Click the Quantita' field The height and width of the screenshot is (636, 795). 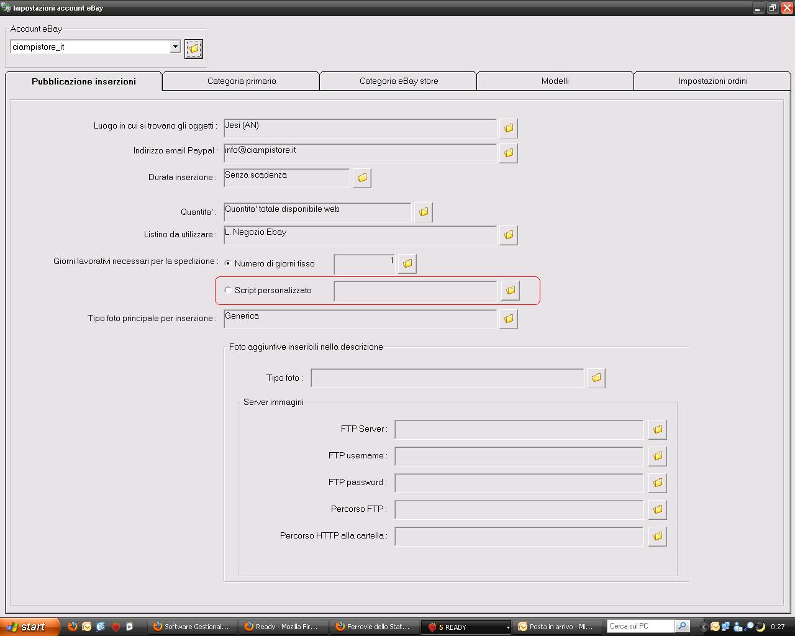click(x=317, y=212)
